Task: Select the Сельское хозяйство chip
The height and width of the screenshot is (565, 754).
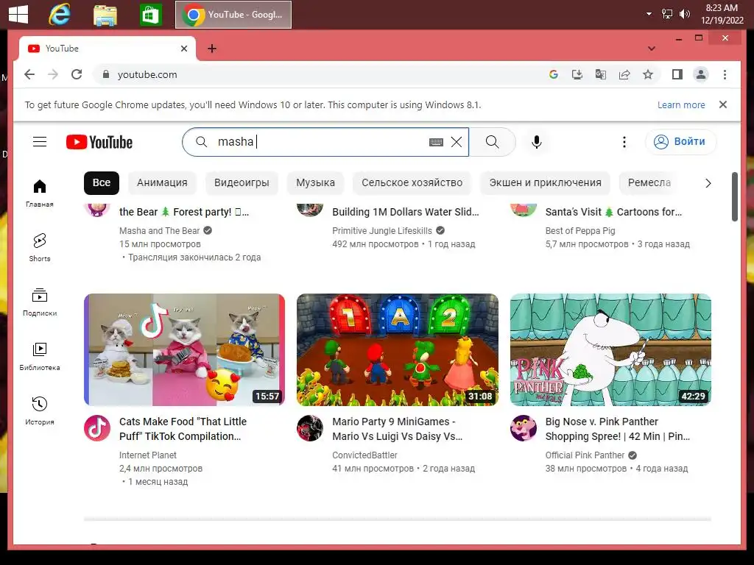Action: coord(412,182)
